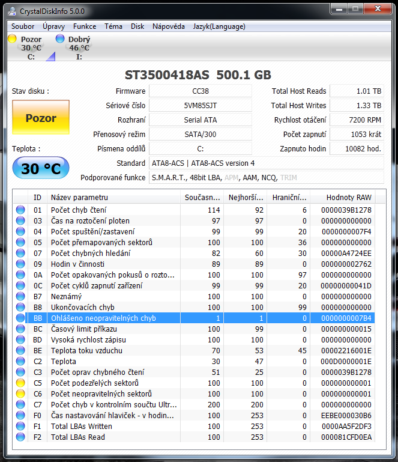Click RAW value EEBE000030B6 in row F0
This screenshot has height=462, width=398.
pyautogui.click(x=346, y=415)
